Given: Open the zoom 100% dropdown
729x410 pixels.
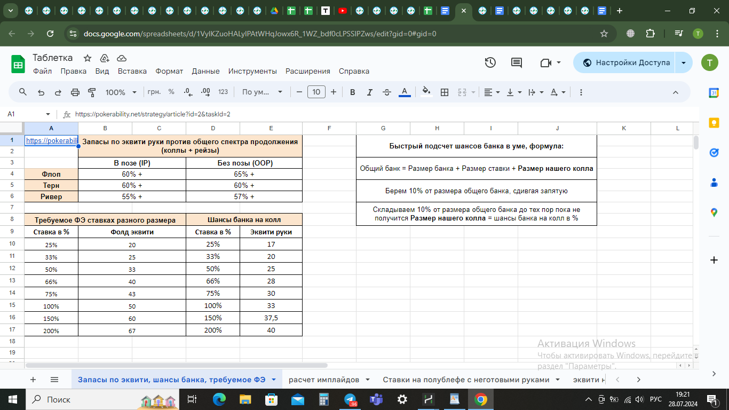Looking at the screenshot, I should (121, 92).
